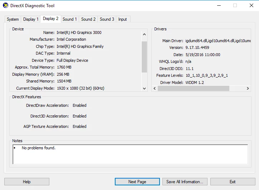Click shared memory value '1504 MB'
Screen dimensions: 259x190
(x=64, y=81)
